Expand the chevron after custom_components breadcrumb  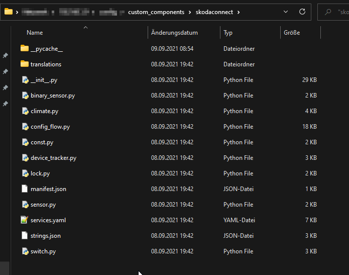tap(190, 12)
